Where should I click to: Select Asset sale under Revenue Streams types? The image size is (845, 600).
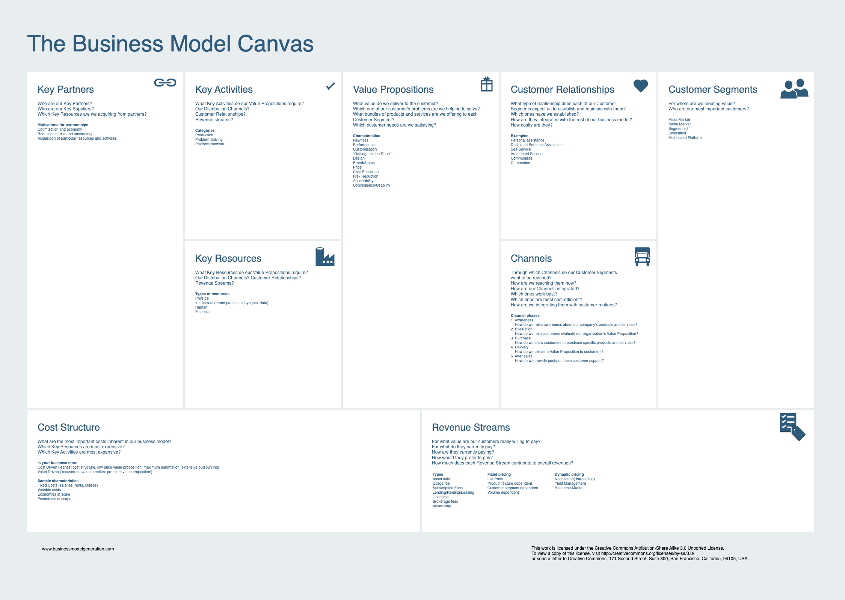pyautogui.click(x=441, y=479)
